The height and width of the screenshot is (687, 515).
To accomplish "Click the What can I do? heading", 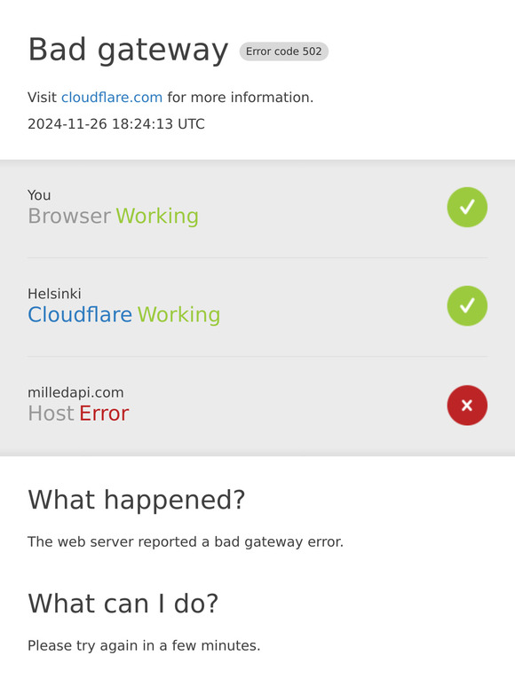I will [123, 604].
